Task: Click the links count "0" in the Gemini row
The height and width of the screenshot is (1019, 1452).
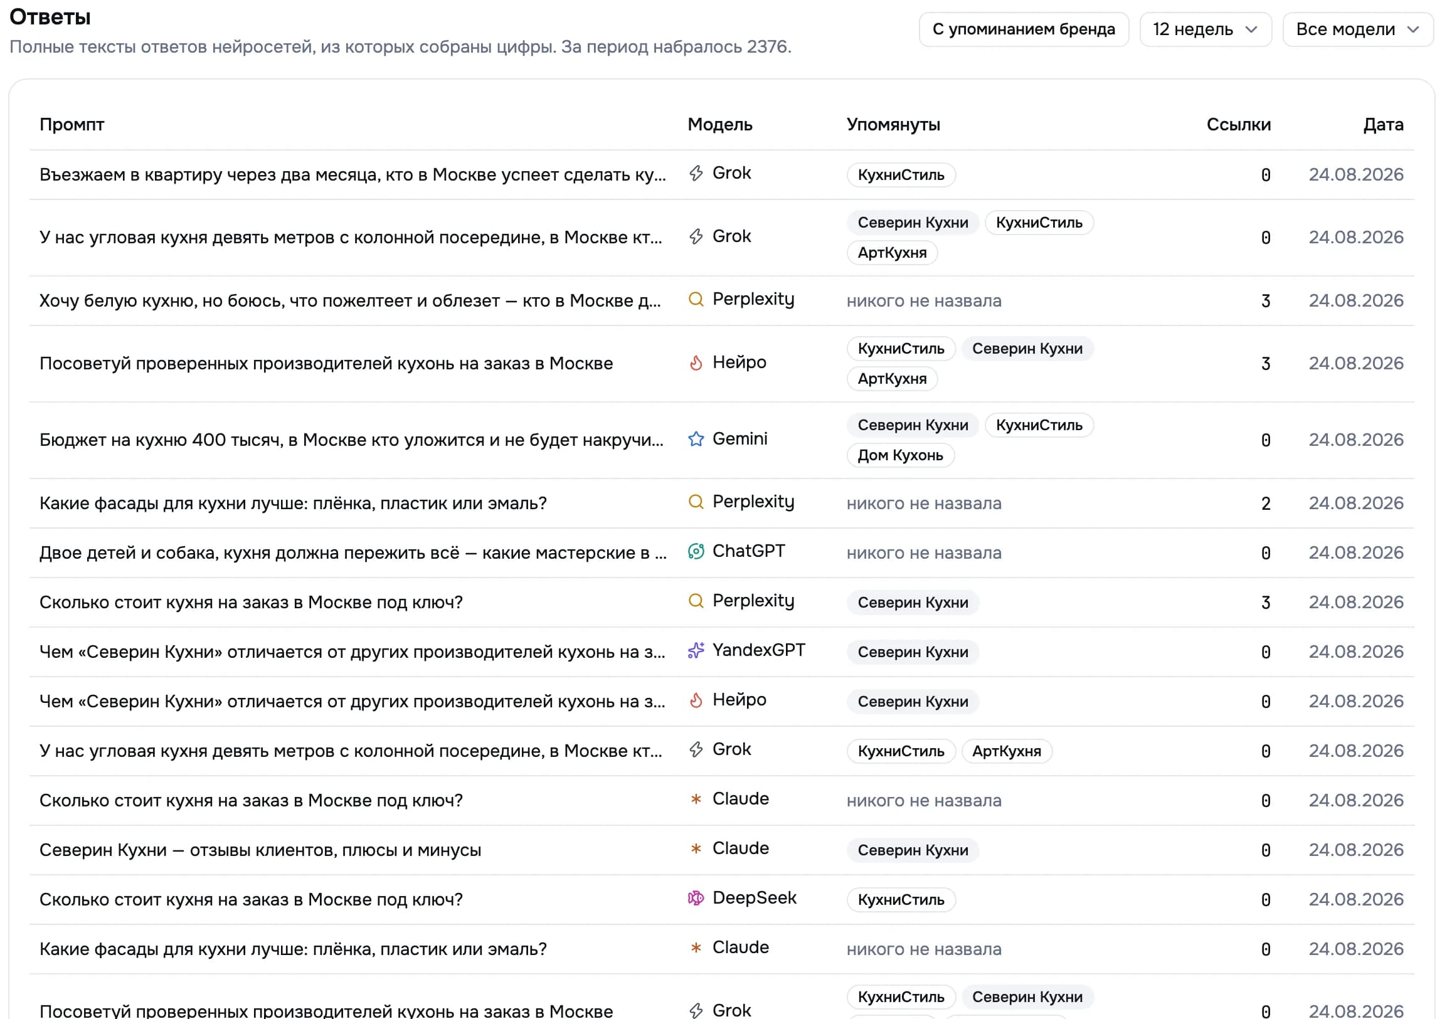Action: 1266,441
